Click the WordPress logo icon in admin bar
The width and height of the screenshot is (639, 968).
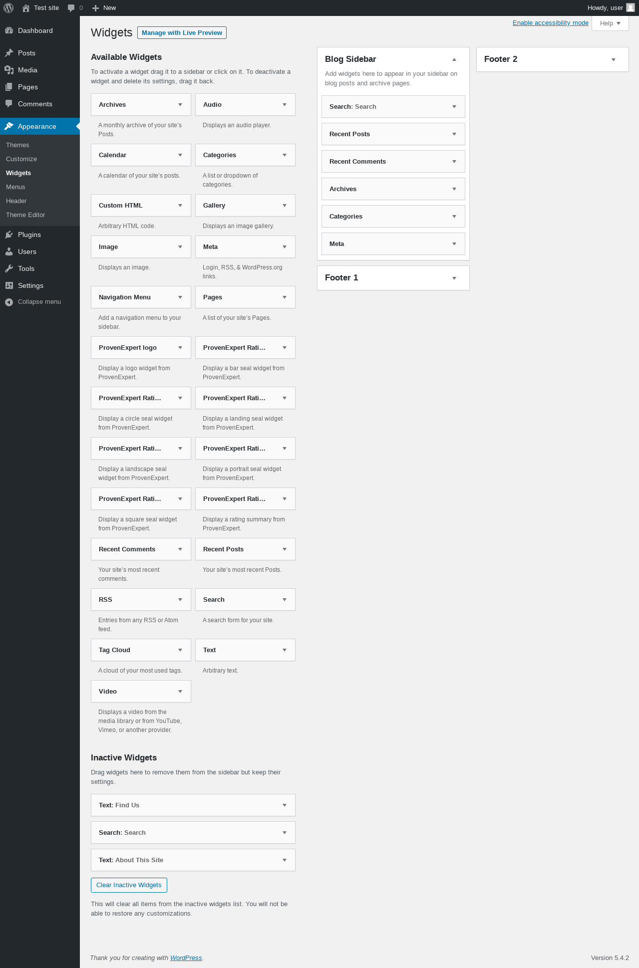(x=8, y=8)
